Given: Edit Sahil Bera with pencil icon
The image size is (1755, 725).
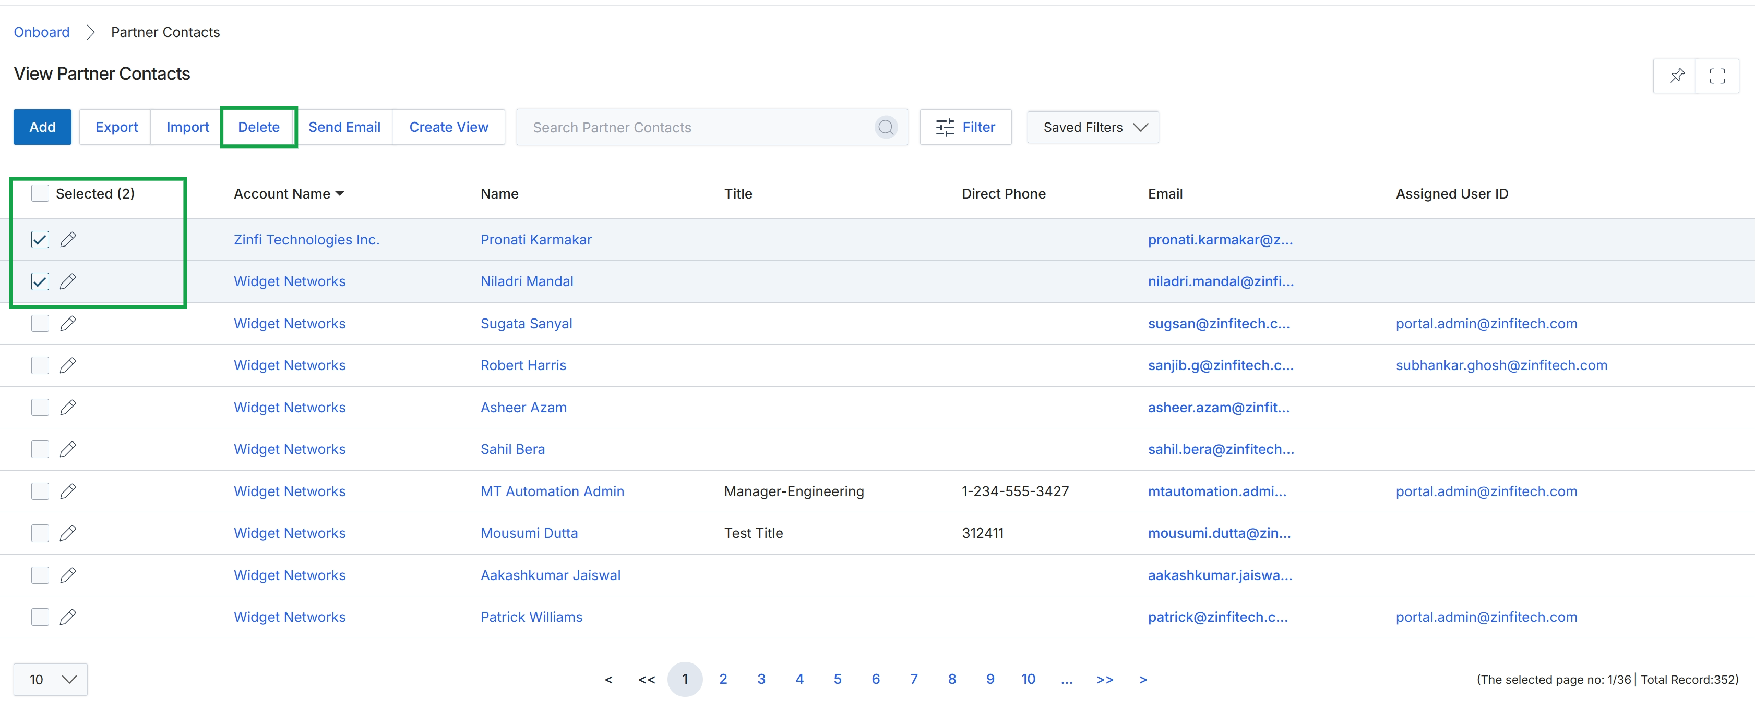Looking at the screenshot, I should tap(67, 449).
